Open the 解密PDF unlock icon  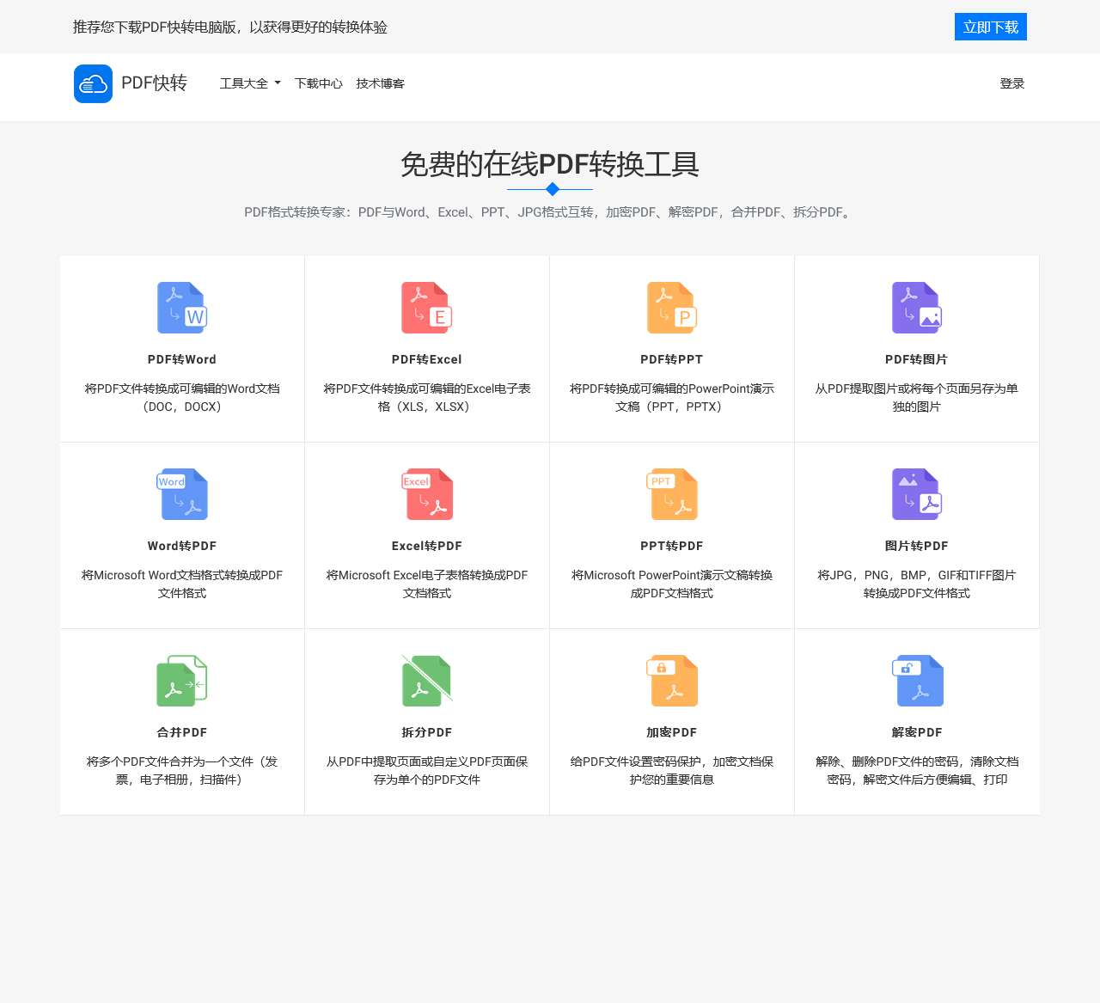(x=916, y=680)
